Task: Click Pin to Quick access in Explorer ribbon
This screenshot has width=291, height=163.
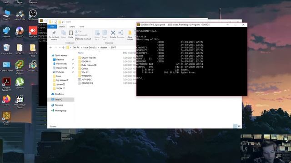Action: 54,35
